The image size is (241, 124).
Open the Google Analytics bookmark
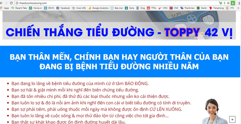98,8
